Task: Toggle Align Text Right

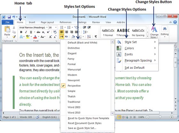Action: [x=72, y=32]
